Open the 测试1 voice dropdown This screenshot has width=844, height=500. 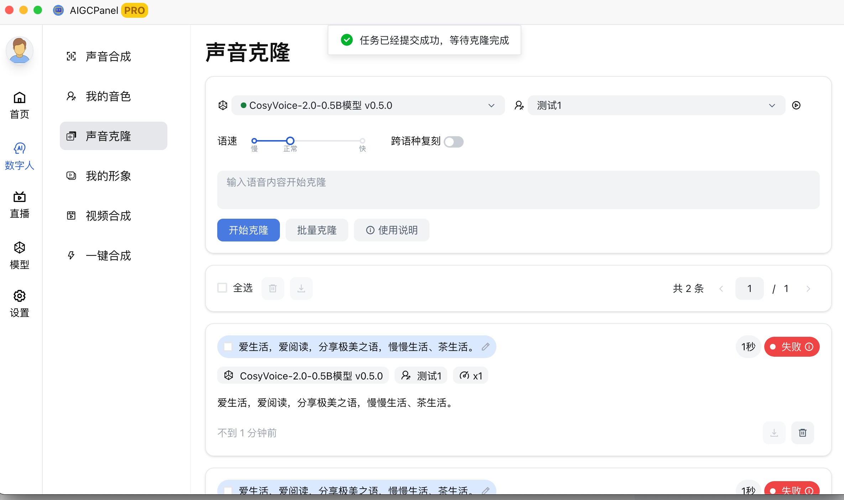pos(656,105)
